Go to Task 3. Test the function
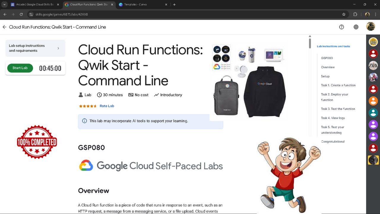This screenshot has width=380, height=214. click(x=338, y=109)
